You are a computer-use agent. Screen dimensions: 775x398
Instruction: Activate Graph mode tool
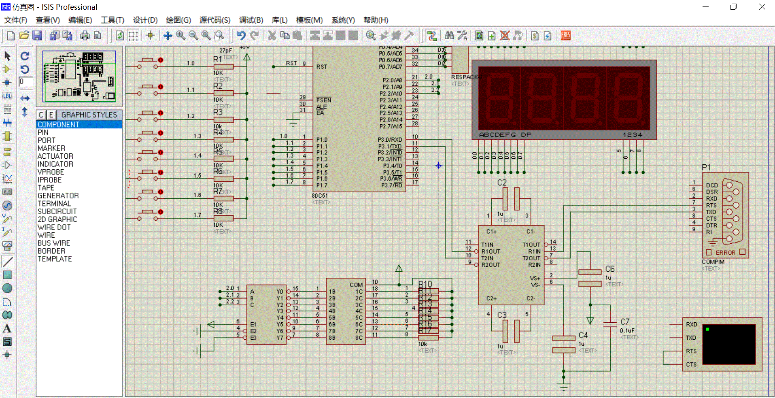coord(7,179)
